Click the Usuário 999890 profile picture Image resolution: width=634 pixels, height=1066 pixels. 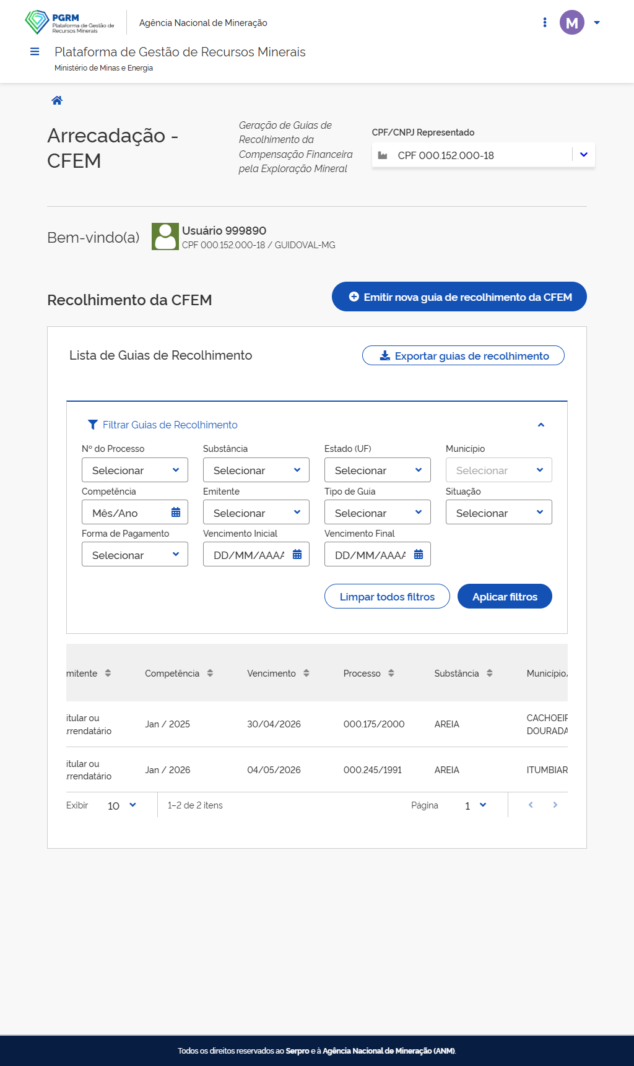[x=165, y=236]
